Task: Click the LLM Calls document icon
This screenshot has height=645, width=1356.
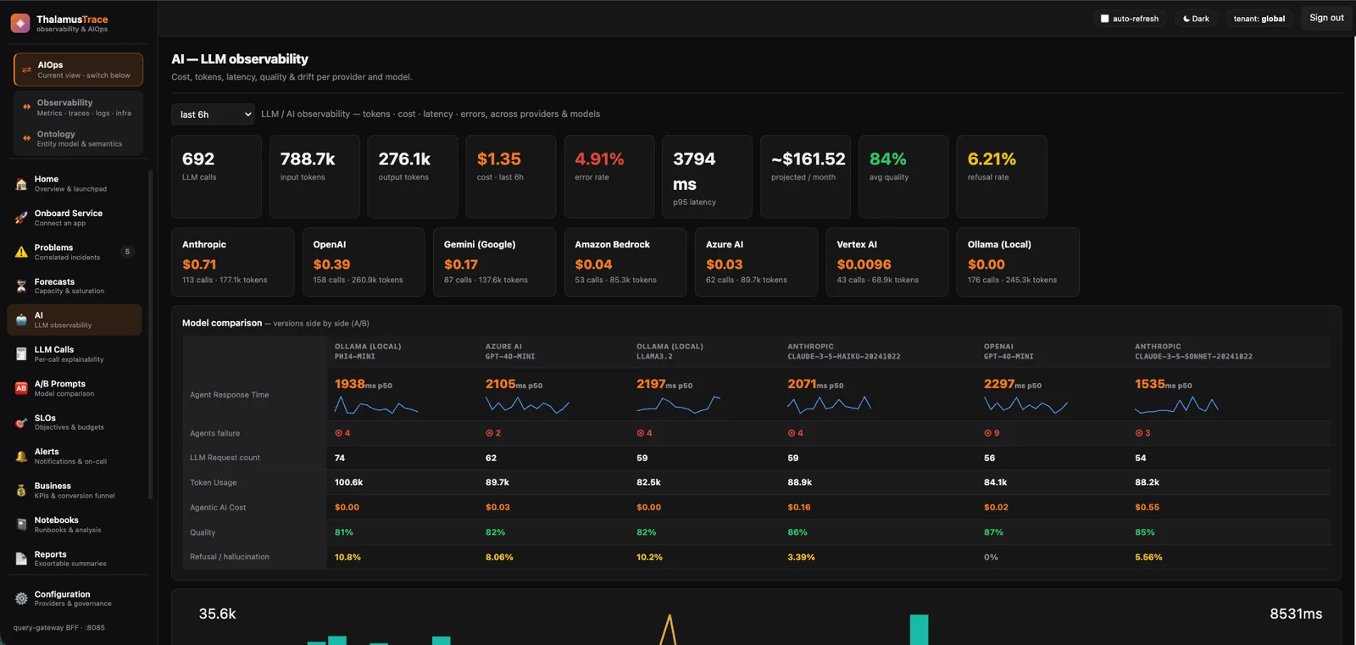Action: click(21, 354)
